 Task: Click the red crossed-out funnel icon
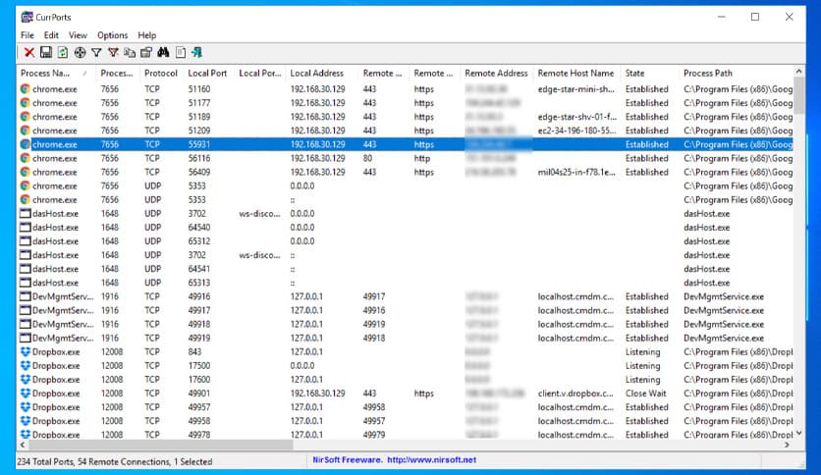[x=113, y=52]
